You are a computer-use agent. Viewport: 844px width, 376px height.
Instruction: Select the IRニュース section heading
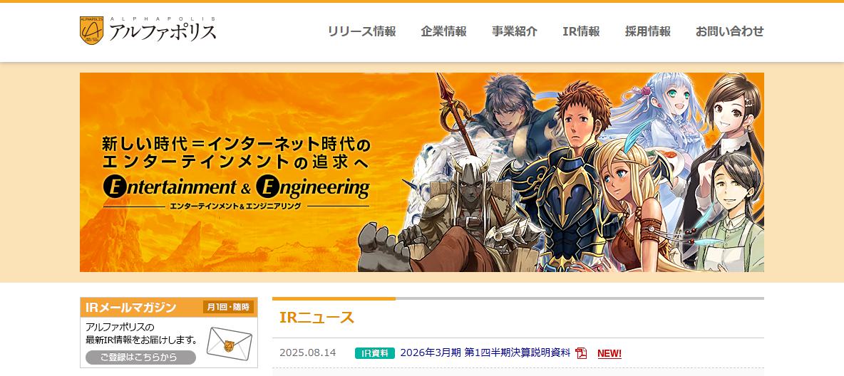(316, 318)
